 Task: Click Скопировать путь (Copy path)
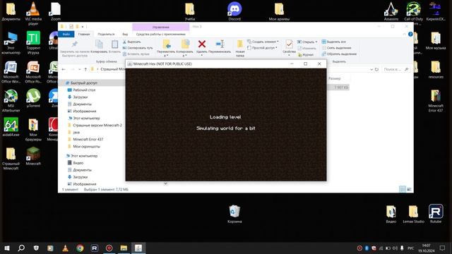pos(138,48)
